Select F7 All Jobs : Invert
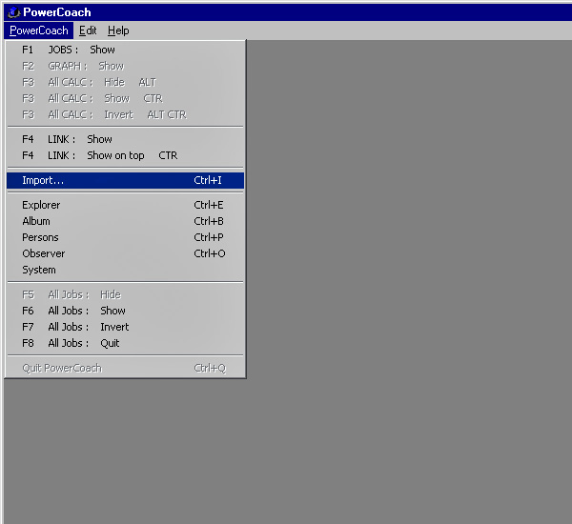Screen dimensions: 572x524 pyautogui.click(x=125, y=327)
